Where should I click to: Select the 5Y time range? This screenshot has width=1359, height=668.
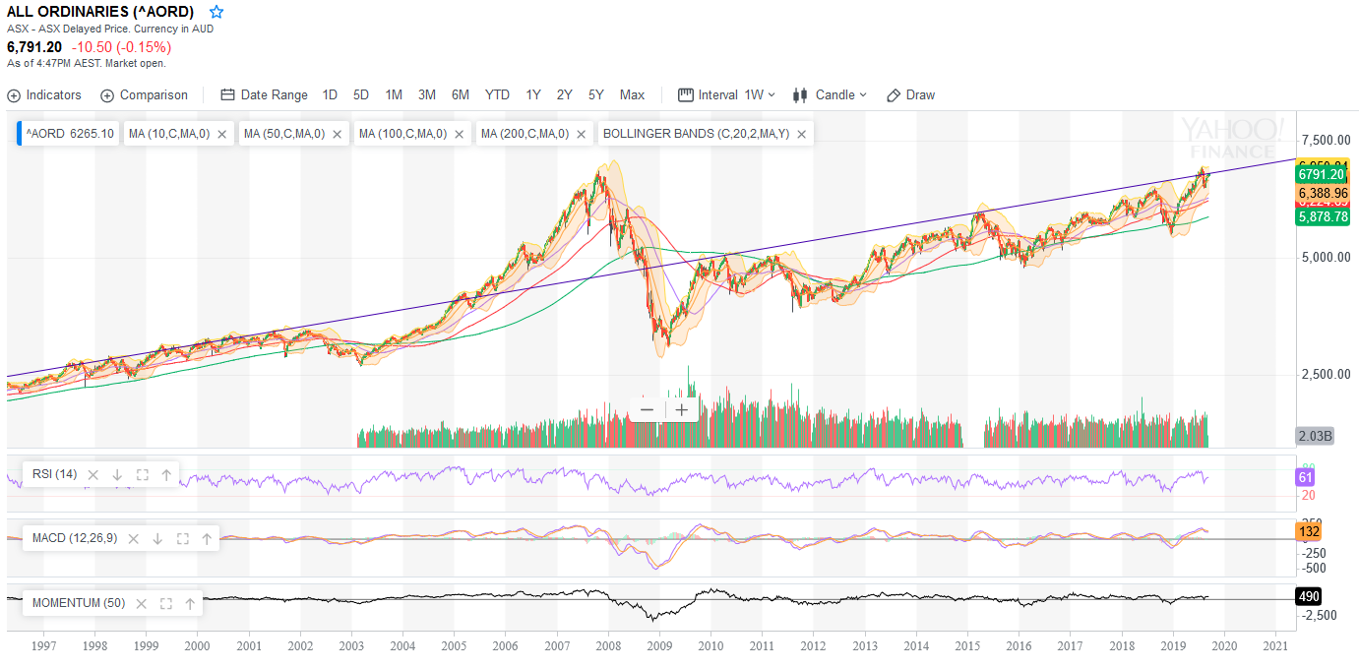coord(596,95)
